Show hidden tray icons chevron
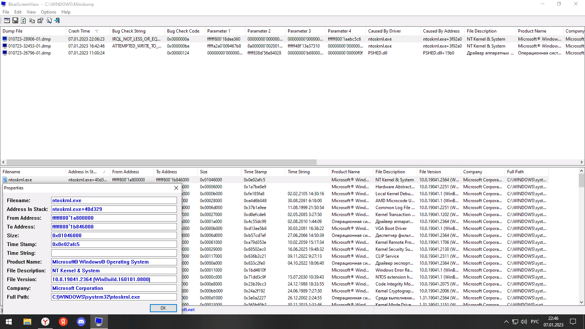Viewport: 585px width, 329px height. tap(506, 322)
